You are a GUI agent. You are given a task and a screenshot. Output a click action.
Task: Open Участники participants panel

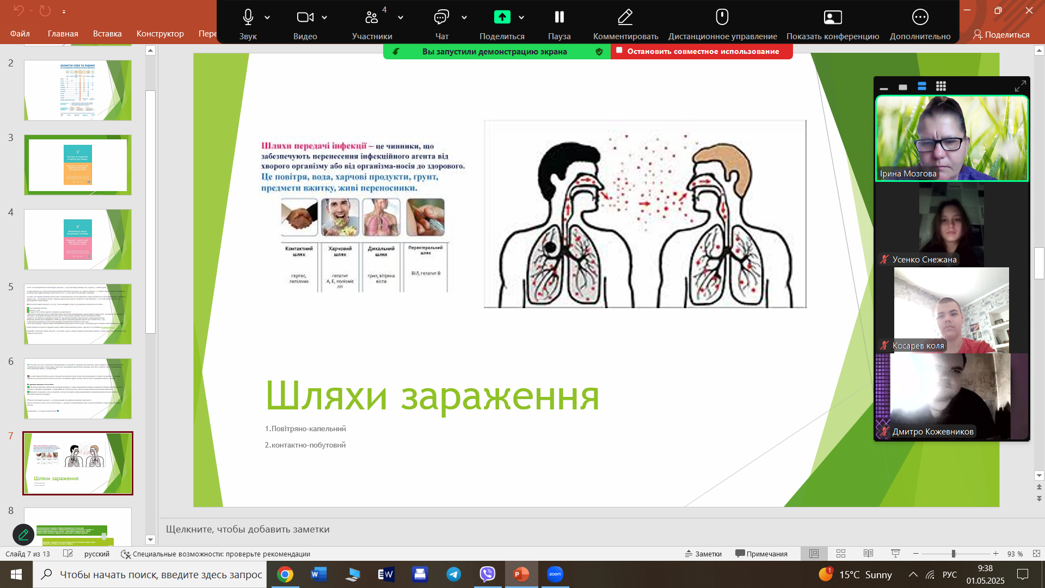coord(372,23)
